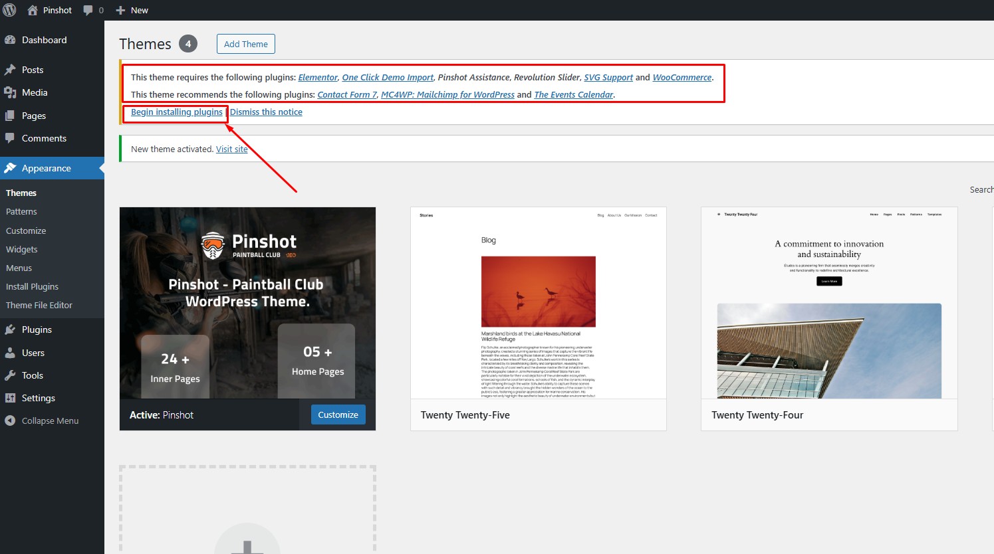Select the Twenty Twenty-Five theme thumbnail
Viewport: 994px width, 554px height.
point(539,303)
